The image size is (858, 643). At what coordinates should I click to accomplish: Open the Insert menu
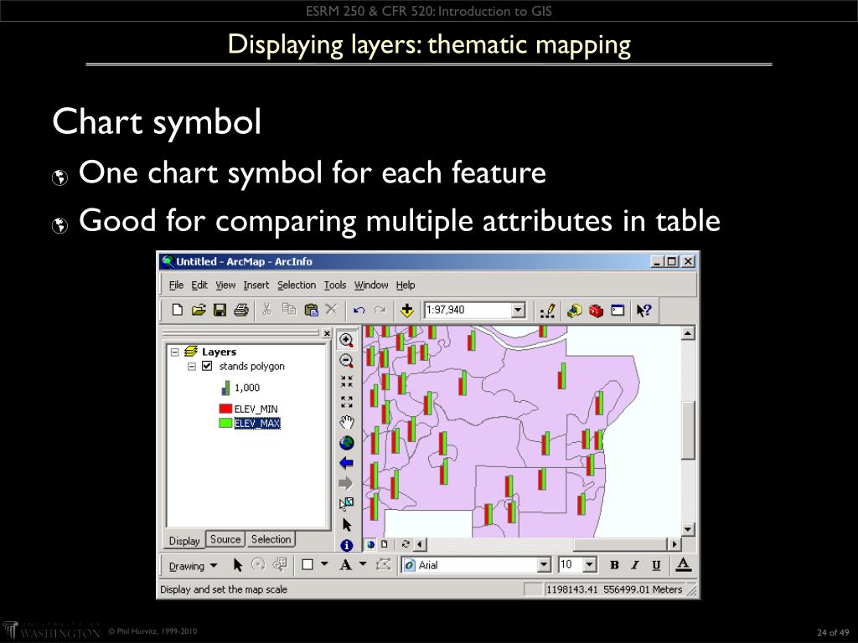pos(256,285)
